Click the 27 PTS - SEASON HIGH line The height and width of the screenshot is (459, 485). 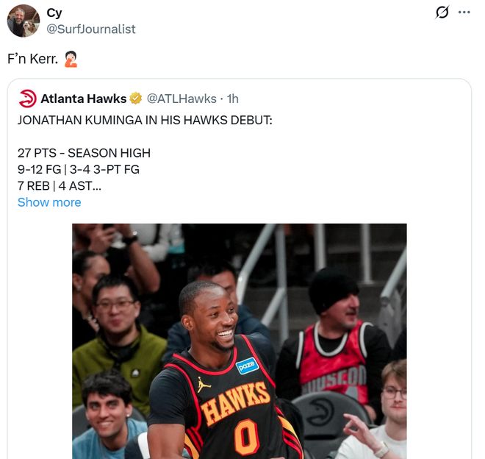84,153
